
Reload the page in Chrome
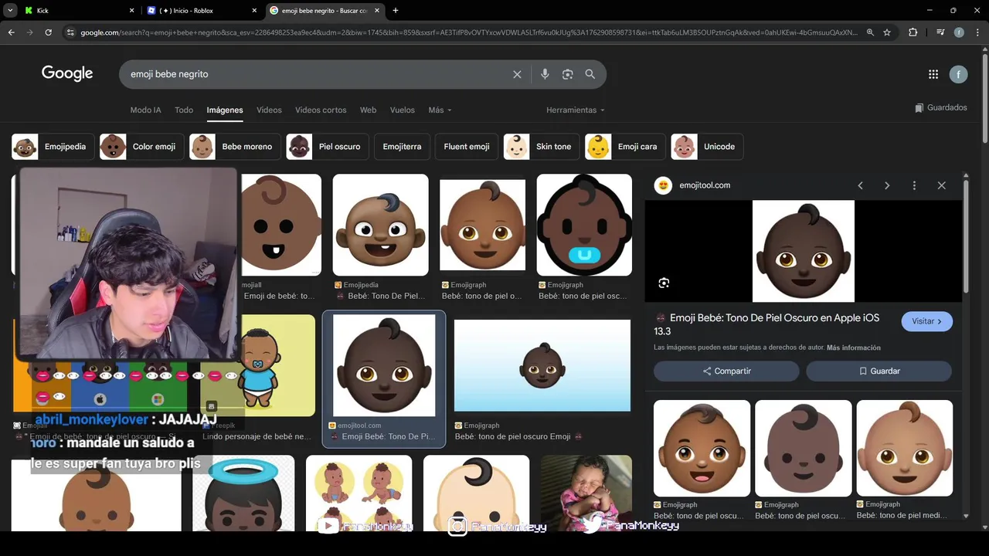pyautogui.click(x=48, y=32)
